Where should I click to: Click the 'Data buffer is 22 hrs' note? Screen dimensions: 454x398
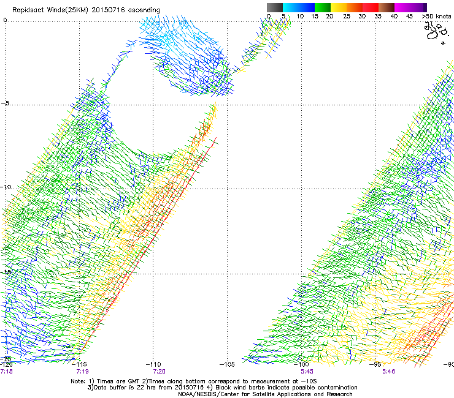pos(222,388)
